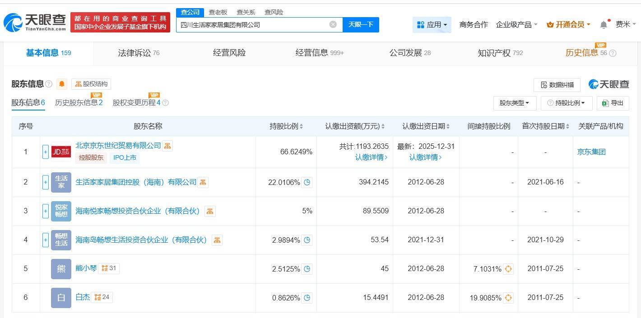Open the 股东类型 dropdown filter
Screen dimensions: 641x318
pos(514,103)
